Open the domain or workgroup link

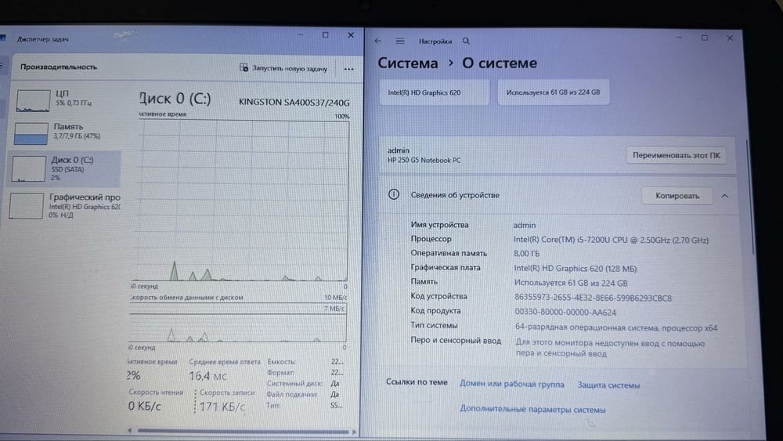coord(512,384)
